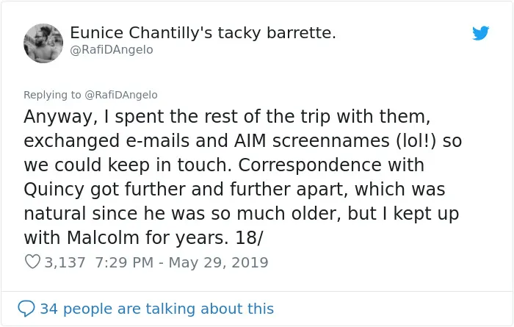Click the Replying to label

(x=52, y=95)
